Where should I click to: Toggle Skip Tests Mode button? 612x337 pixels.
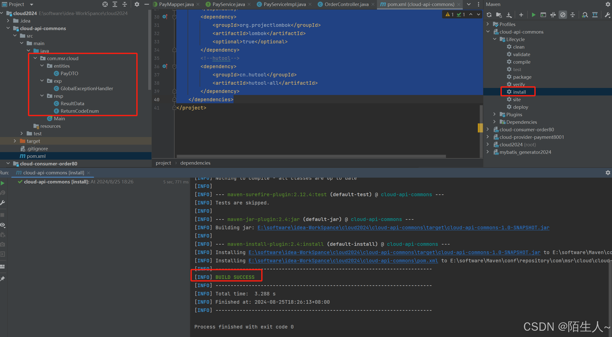pyautogui.click(x=563, y=15)
